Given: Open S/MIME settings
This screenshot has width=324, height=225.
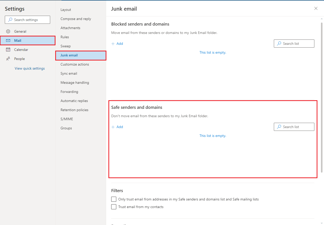Looking at the screenshot, I should tap(81, 119).
